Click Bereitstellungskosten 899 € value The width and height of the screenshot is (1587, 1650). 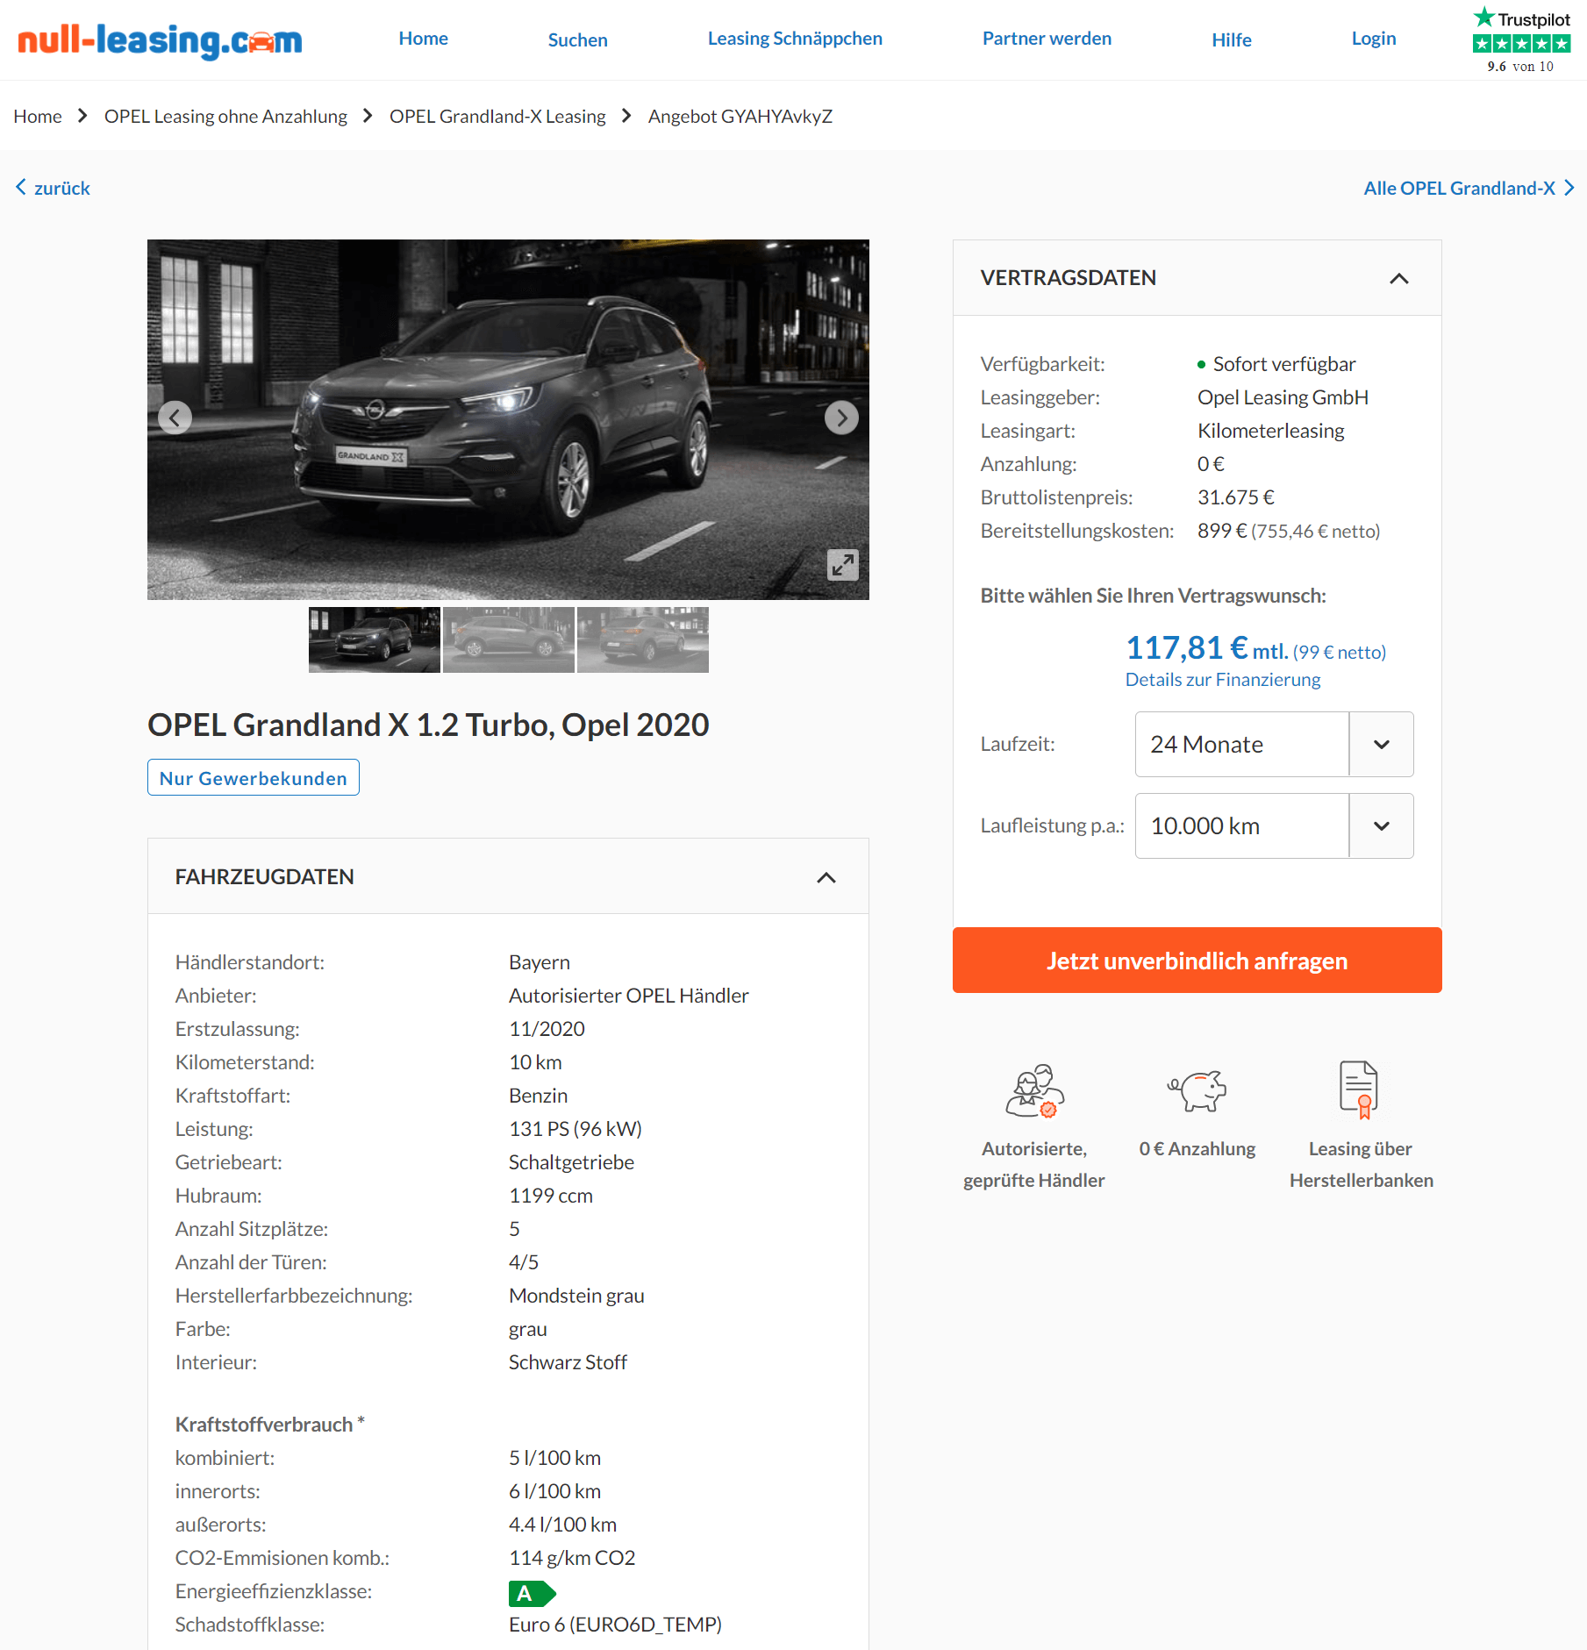[1289, 531]
